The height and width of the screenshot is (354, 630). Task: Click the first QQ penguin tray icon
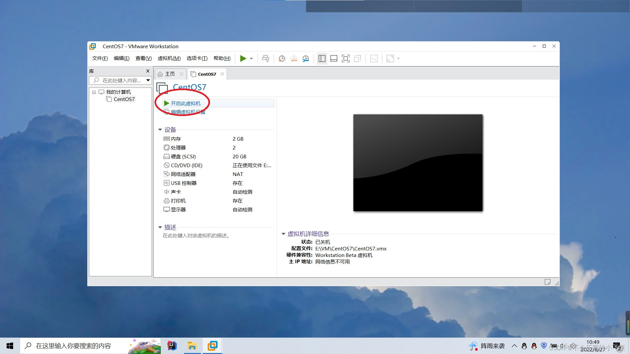pos(524,346)
